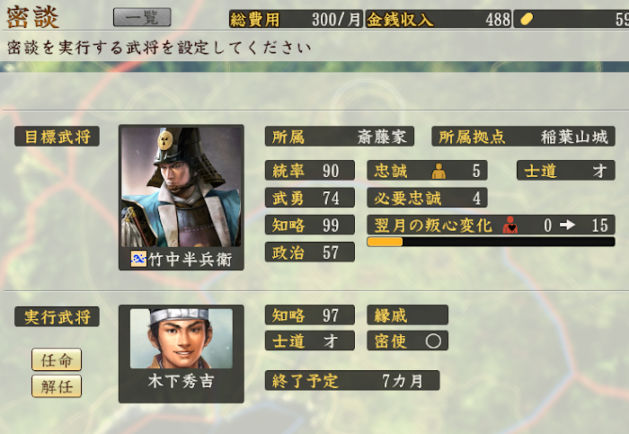Click the 密使 circle indicator

[433, 341]
